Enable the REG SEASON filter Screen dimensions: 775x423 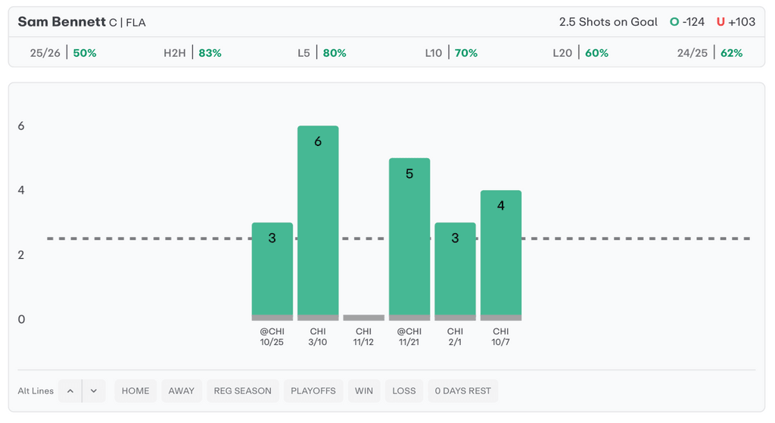click(x=243, y=391)
